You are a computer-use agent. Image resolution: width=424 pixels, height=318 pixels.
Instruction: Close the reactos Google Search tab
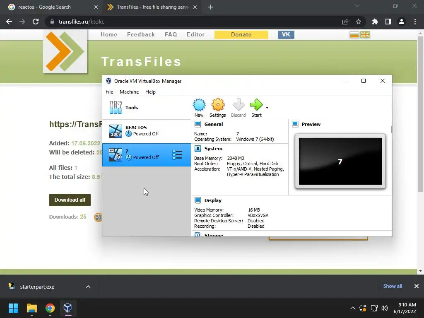(x=96, y=7)
